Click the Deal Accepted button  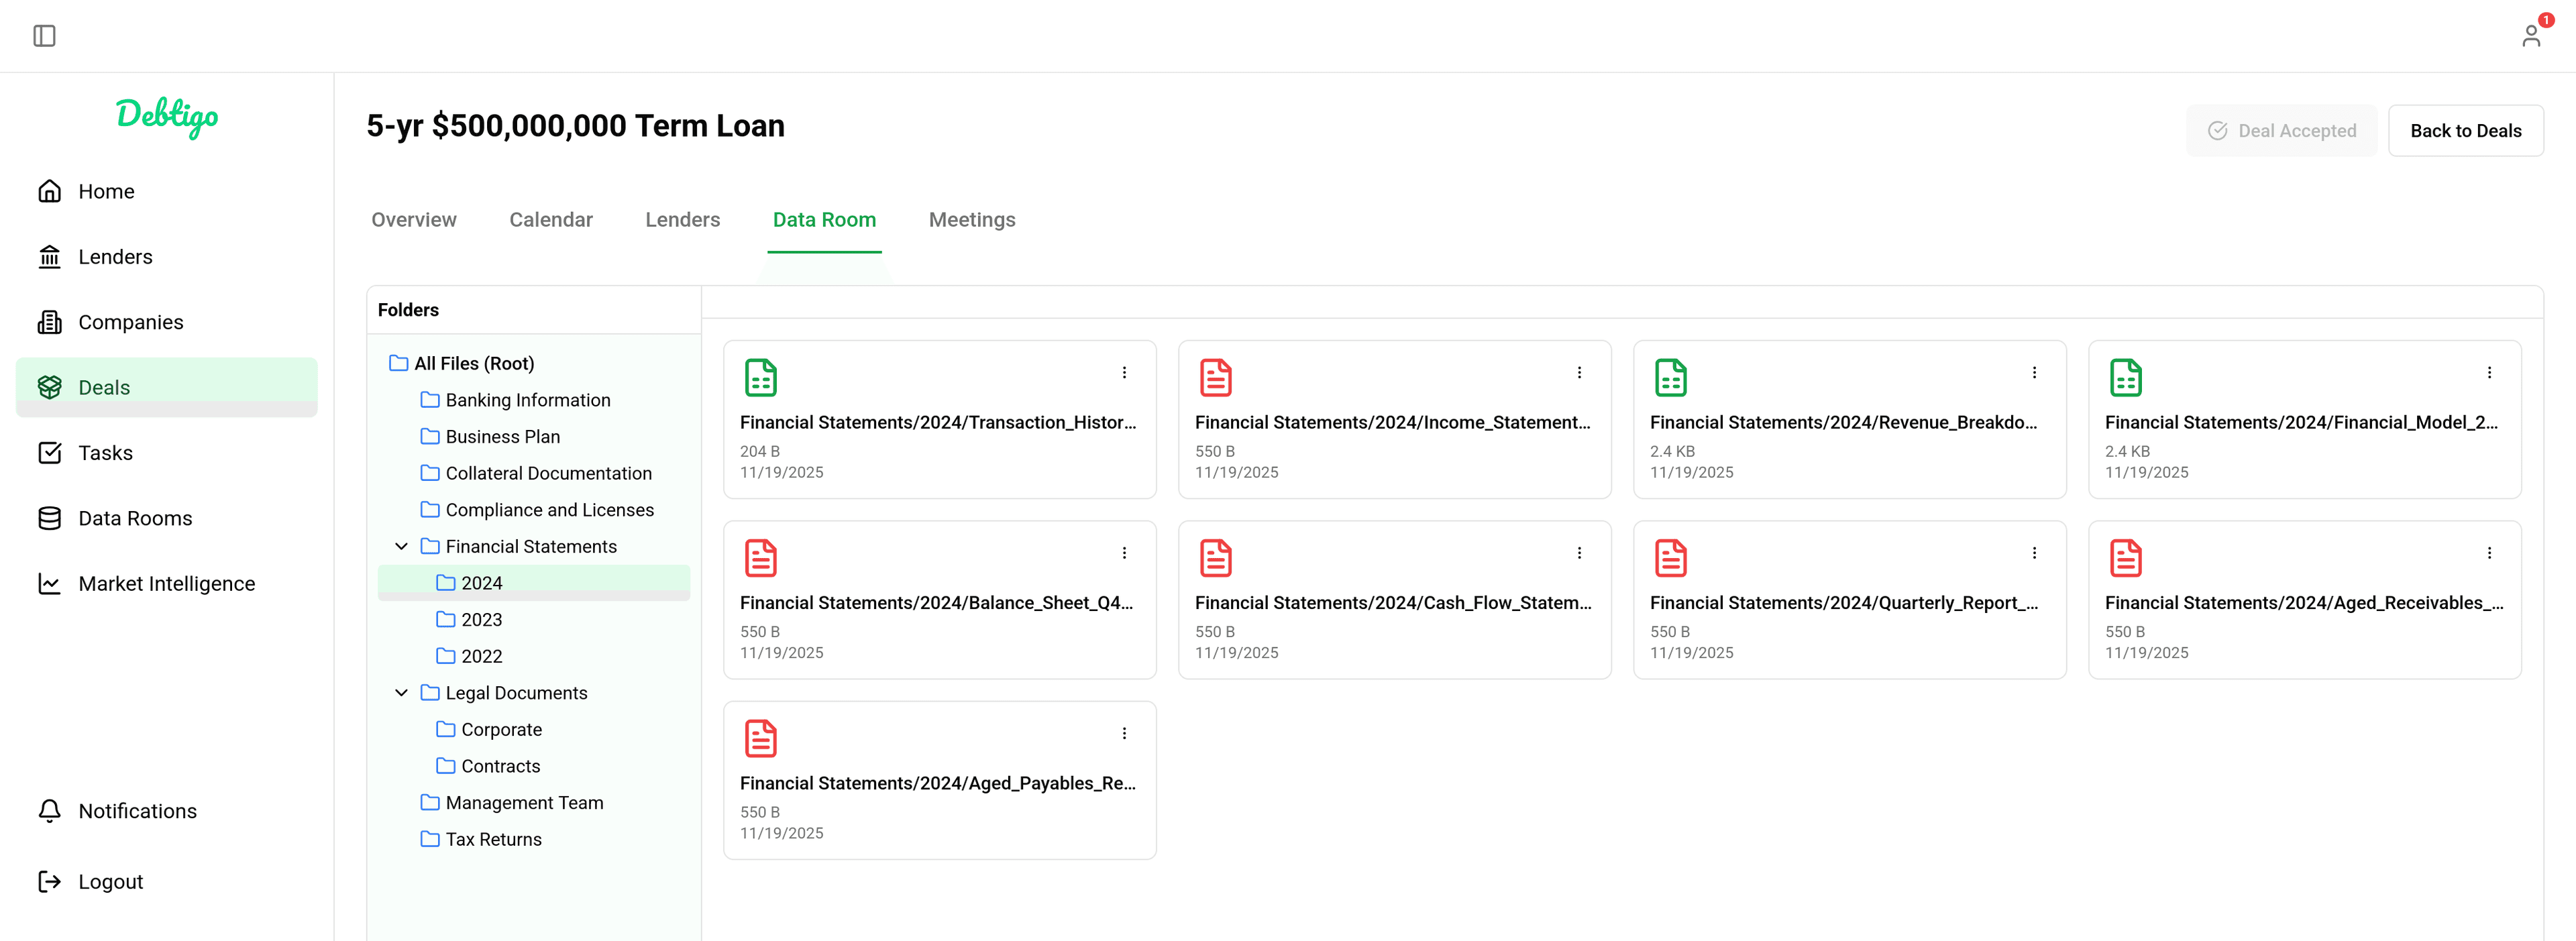point(2282,130)
